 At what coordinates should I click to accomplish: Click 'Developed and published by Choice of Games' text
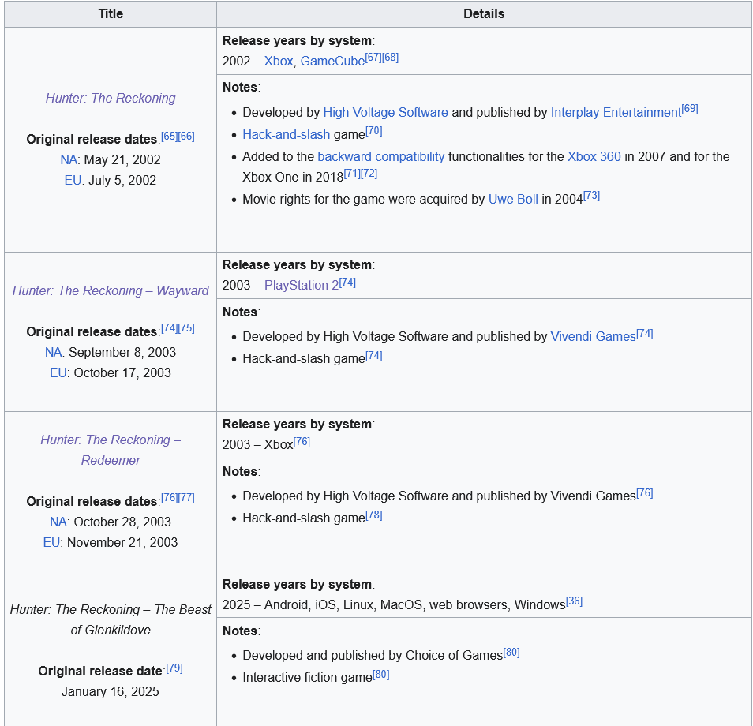pos(373,656)
